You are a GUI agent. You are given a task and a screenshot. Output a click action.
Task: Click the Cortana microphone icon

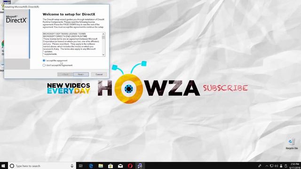point(72,166)
